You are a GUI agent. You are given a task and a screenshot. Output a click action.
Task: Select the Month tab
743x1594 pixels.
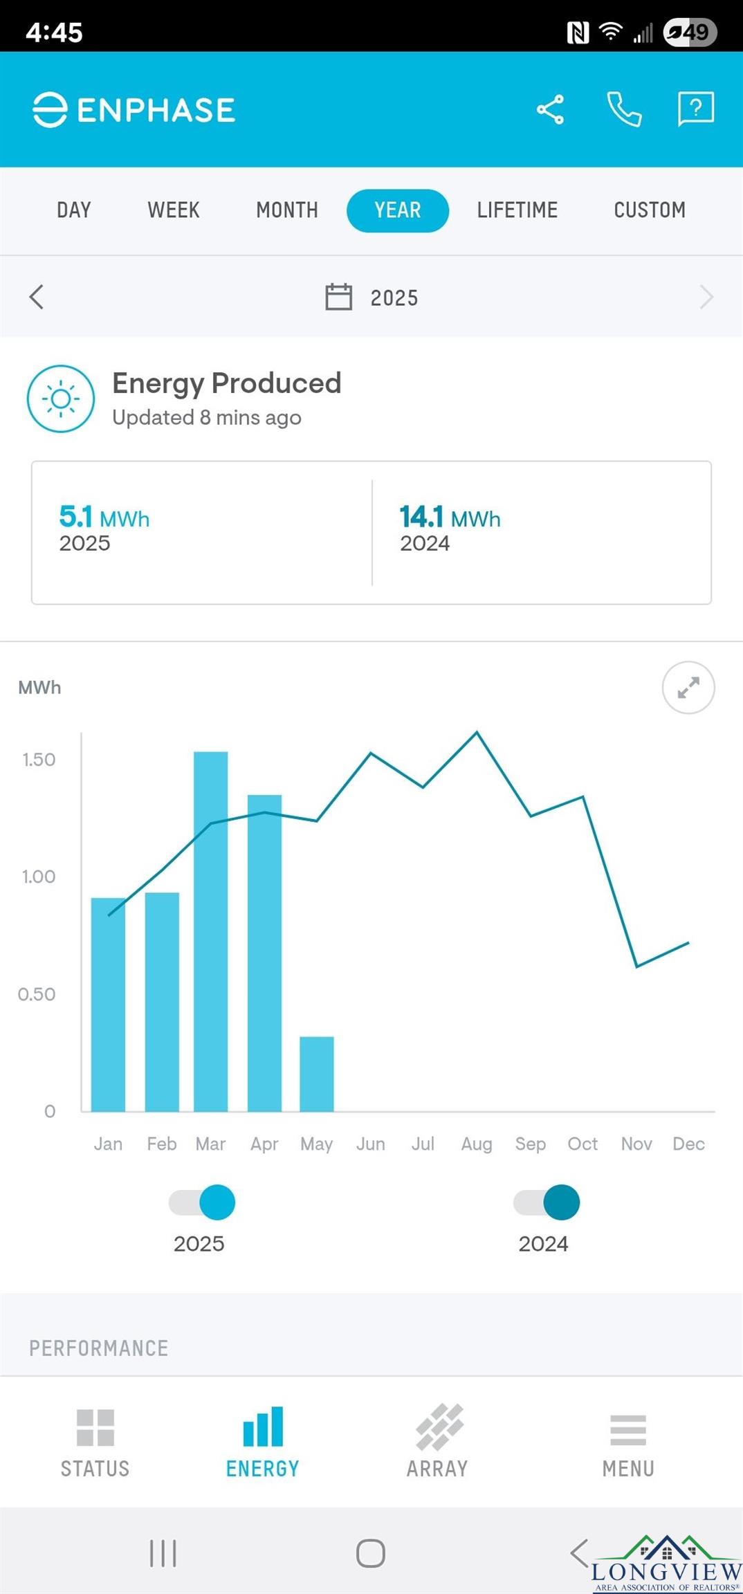click(287, 210)
